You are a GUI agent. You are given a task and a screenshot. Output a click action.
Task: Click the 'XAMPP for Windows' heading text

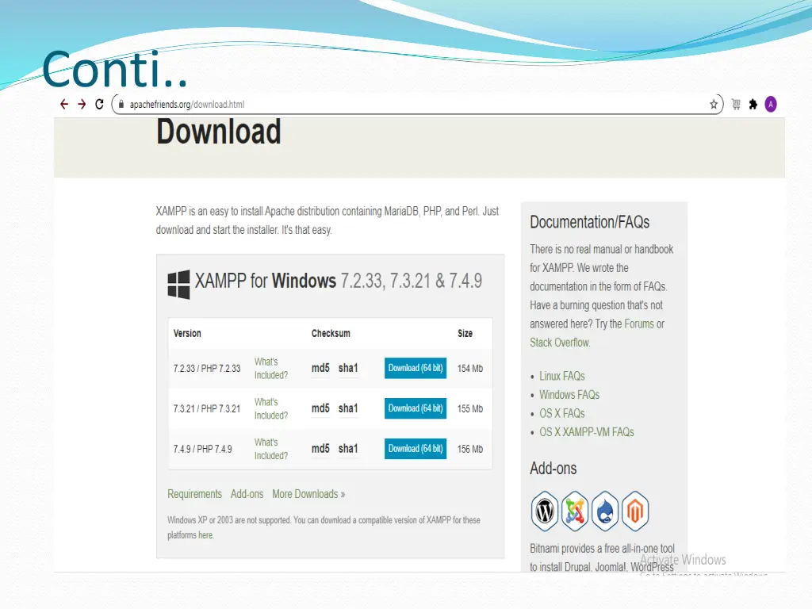coord(266,282)
